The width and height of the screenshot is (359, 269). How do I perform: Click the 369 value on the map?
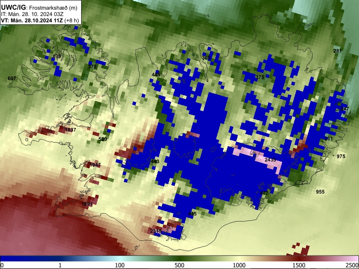point(206,58)
